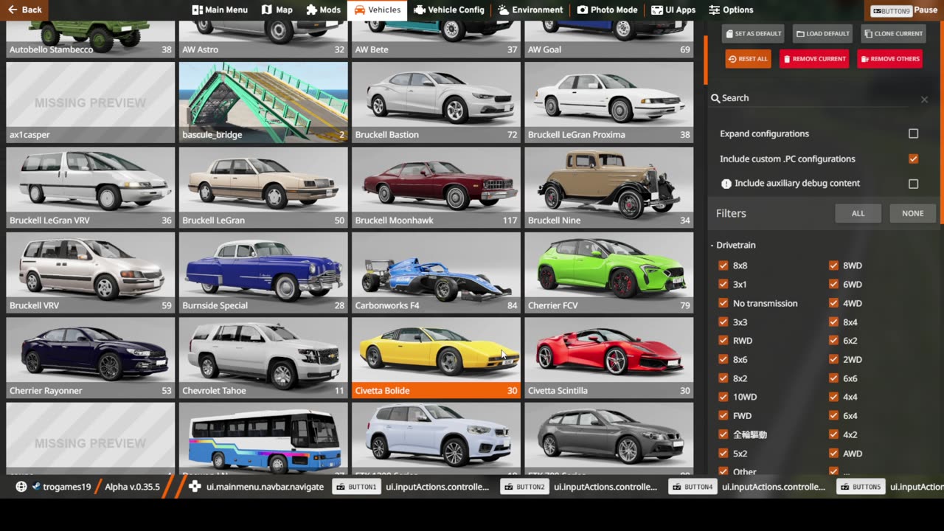Toggle the 6WD drivetrain filter
944x531 pixels.
click(833, 284)
